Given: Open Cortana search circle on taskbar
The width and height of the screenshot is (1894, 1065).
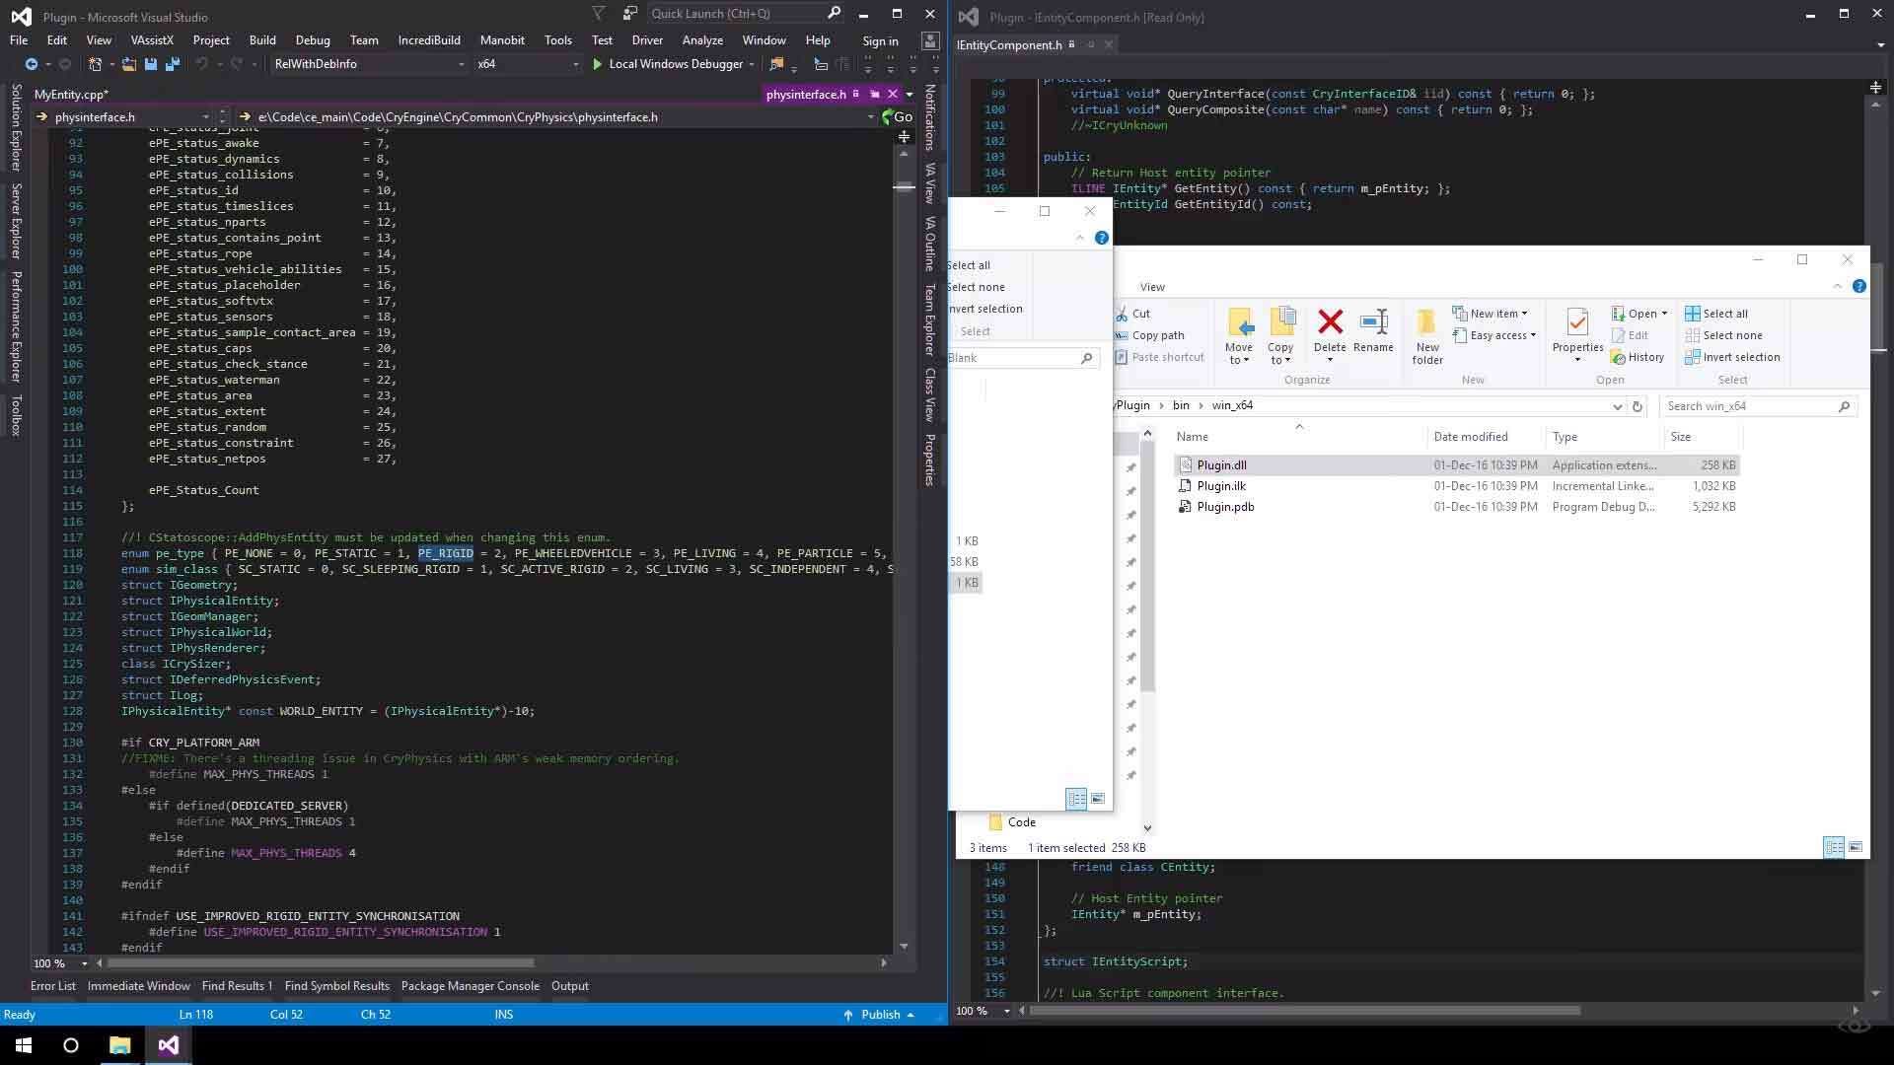Looking at the screenshot, I should coord(71,1045).
